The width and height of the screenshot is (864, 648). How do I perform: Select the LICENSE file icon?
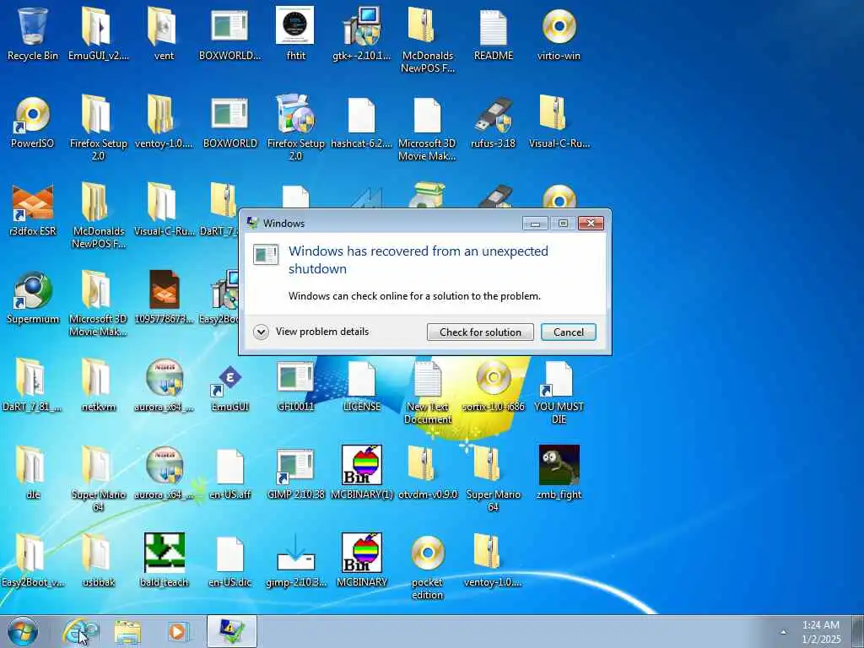coord(361,378)
